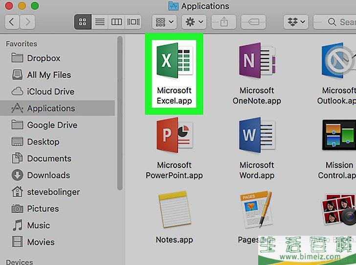Viewport: 356px width, 265px height.
Task: Click the Applications folder icon in title bar
Action: click(x=173, y=6)
